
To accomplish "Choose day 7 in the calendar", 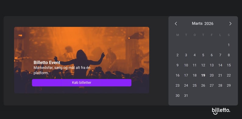I will (x=220, y=55).
